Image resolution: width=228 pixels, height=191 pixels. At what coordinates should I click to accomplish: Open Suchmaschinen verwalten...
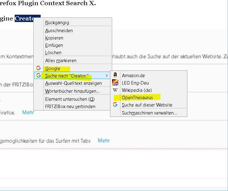coord(149,113)
